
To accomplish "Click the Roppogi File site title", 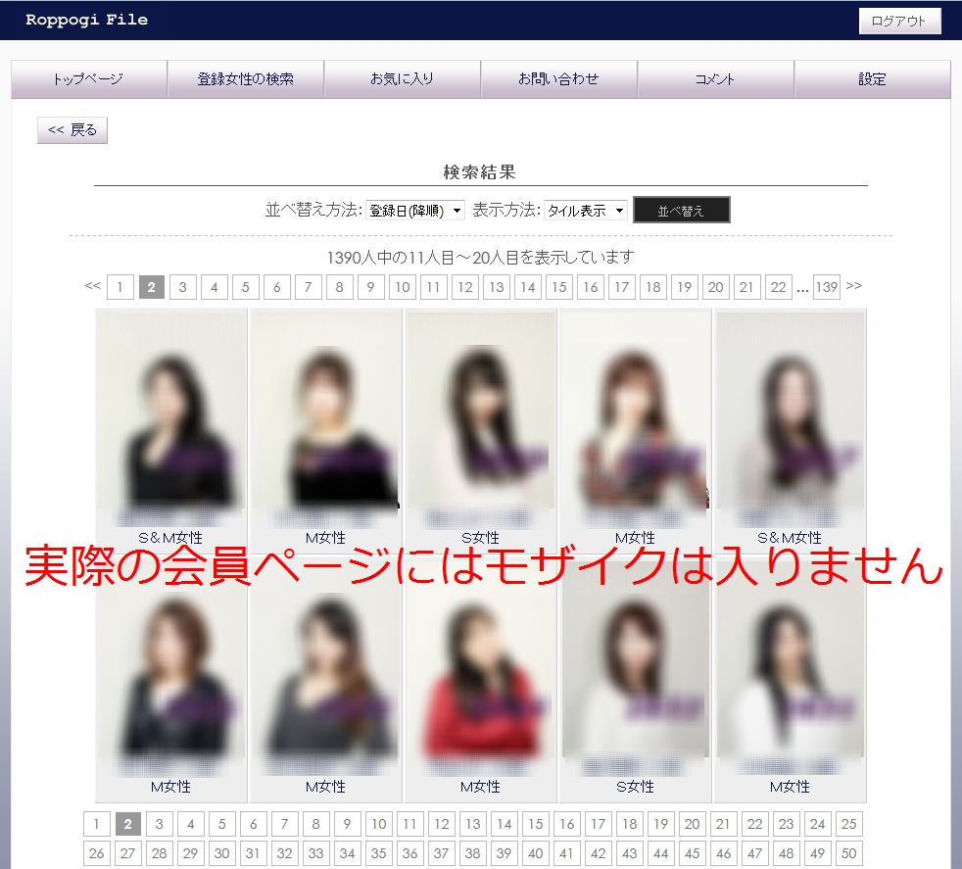I will pos(86,20).
